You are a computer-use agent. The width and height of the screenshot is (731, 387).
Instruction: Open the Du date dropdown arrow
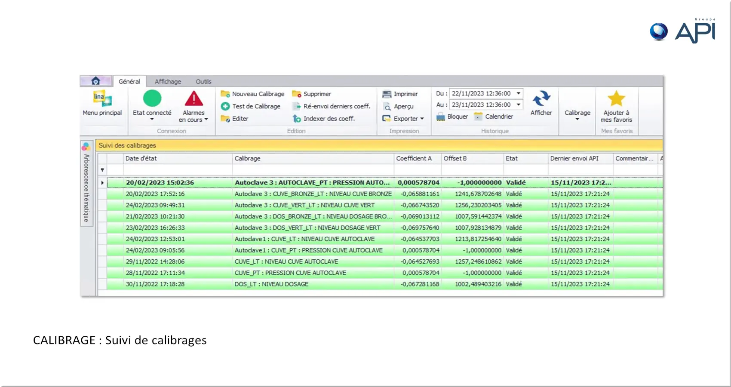pyautogui.click(x=519, y=93)
